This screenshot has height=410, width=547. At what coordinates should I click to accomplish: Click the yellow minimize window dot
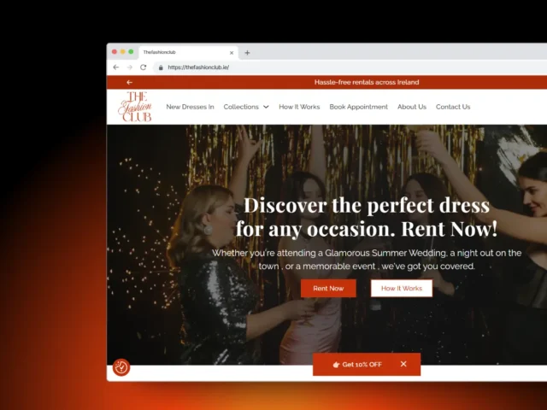point(122,51)
